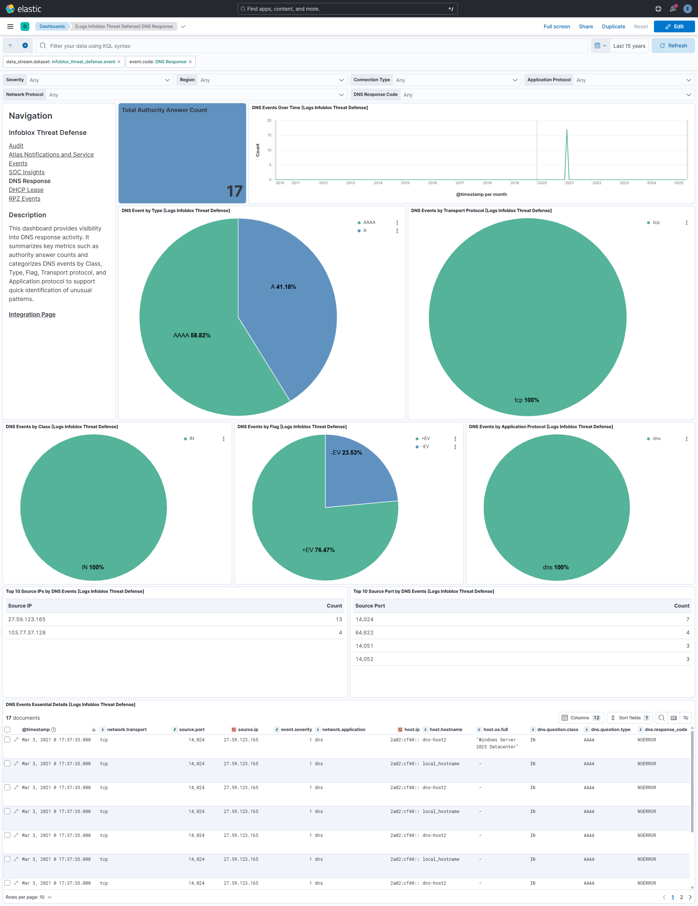Add a new filter with plus icon

pyautogui.click(x=25, y=46)
